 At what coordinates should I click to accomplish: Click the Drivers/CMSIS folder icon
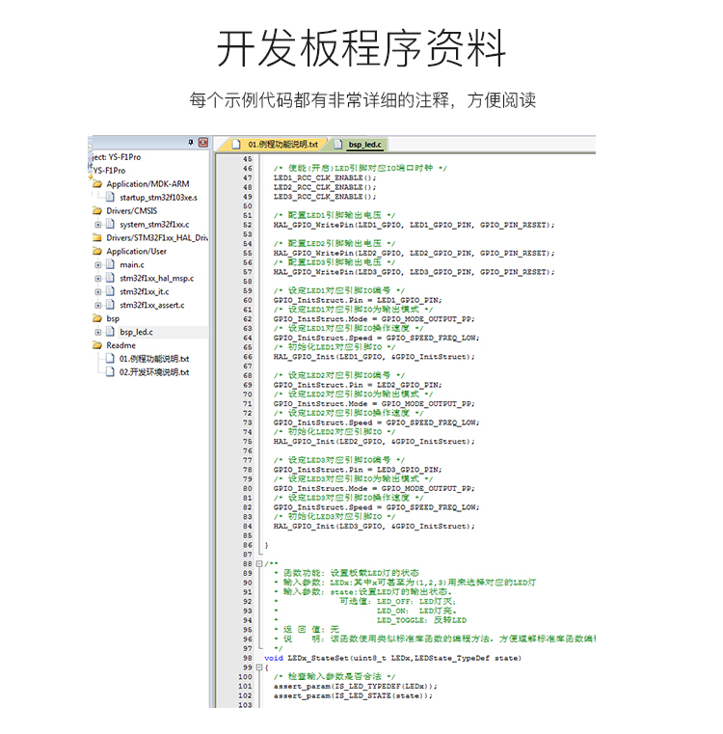[97, 210]
